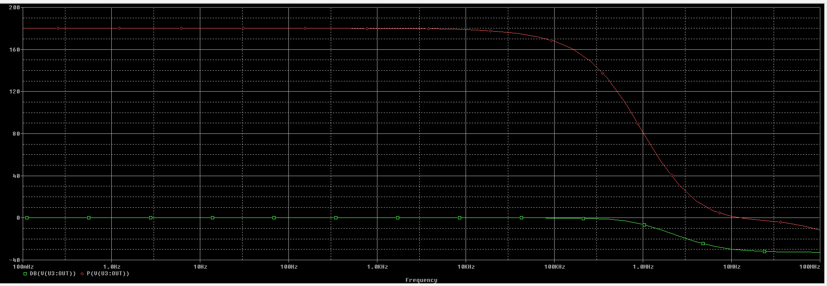Image resolution: width=827 pixels, height=286 pixels.
Task: Select the P(V(U3:OUT)) trace label in legend
Action: tap(108, 274)
